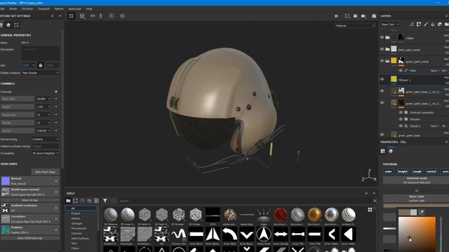This screenshot has width=449, height=252.
Task: Click the size lock icon in Texture Set Settings
Action: click(41, 65)
